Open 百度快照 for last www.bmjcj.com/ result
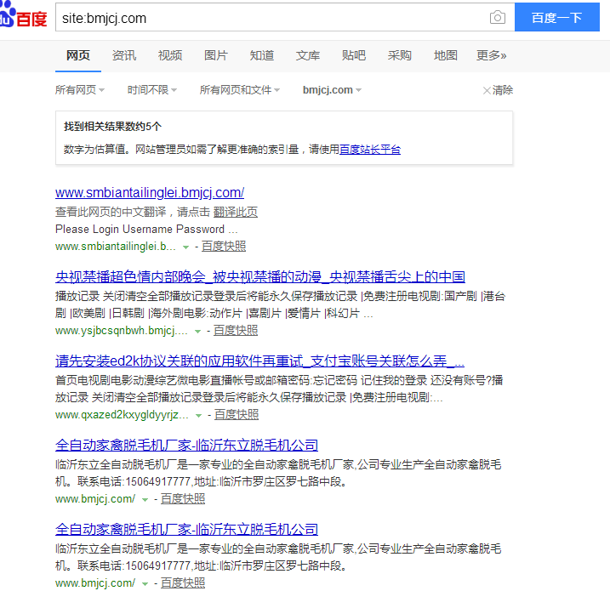This screenshot has width=610, height=608. point(183,583)
